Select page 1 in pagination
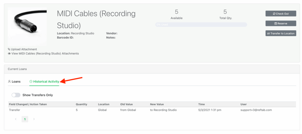This screenshot has height=134, width=302. point(25,119)
